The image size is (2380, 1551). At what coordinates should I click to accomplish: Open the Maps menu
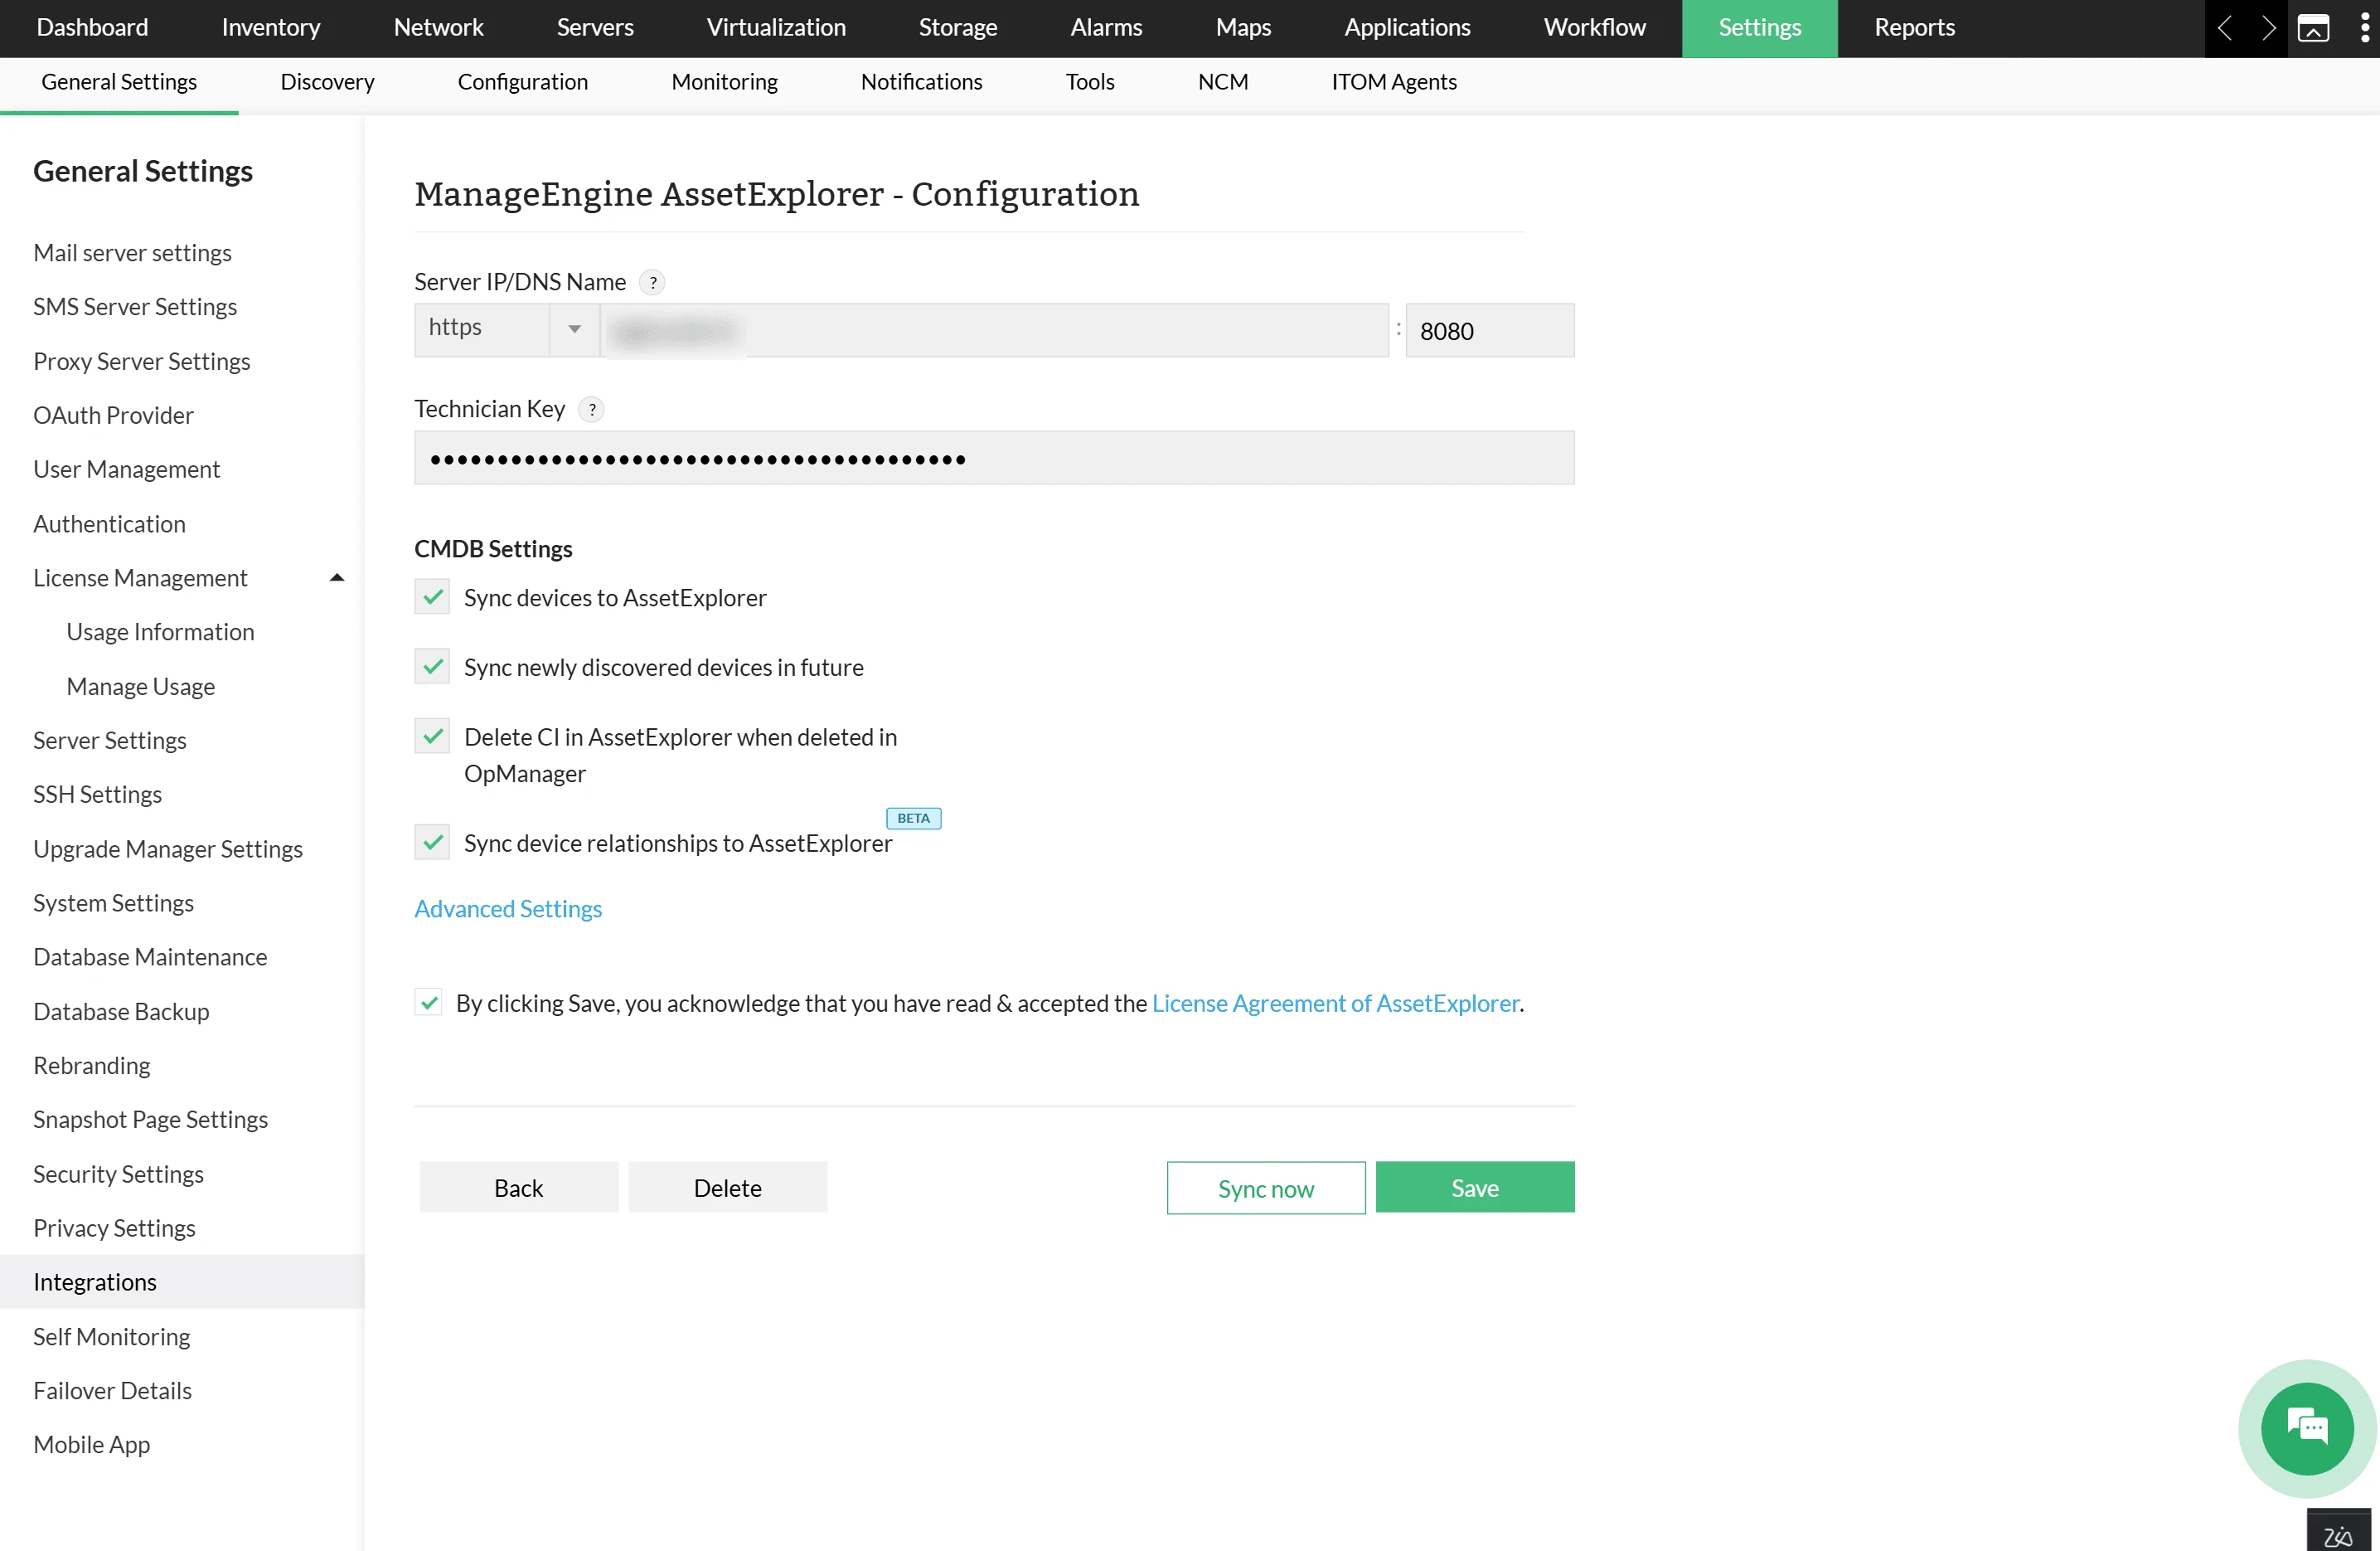[x=1243, y=28]
